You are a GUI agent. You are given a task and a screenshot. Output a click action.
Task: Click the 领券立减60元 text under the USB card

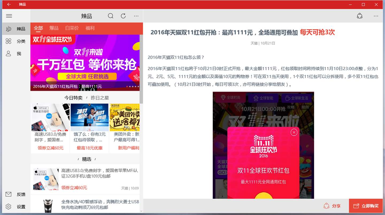click(x=51, y=148)
